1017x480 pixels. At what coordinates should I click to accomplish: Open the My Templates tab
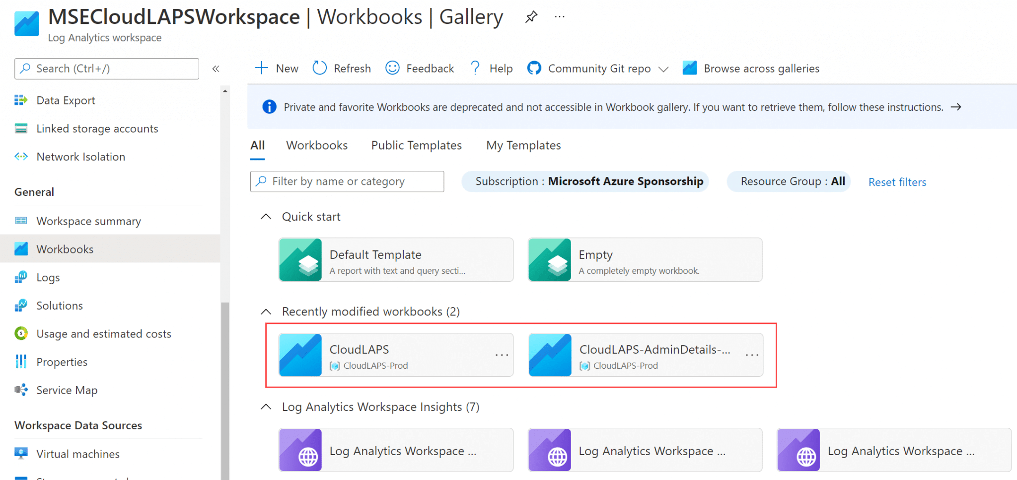(x=523, y=145)
